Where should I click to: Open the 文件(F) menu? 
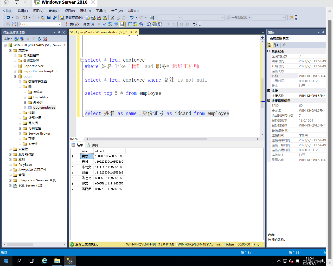pyautogui.click(x=8, y=11)
